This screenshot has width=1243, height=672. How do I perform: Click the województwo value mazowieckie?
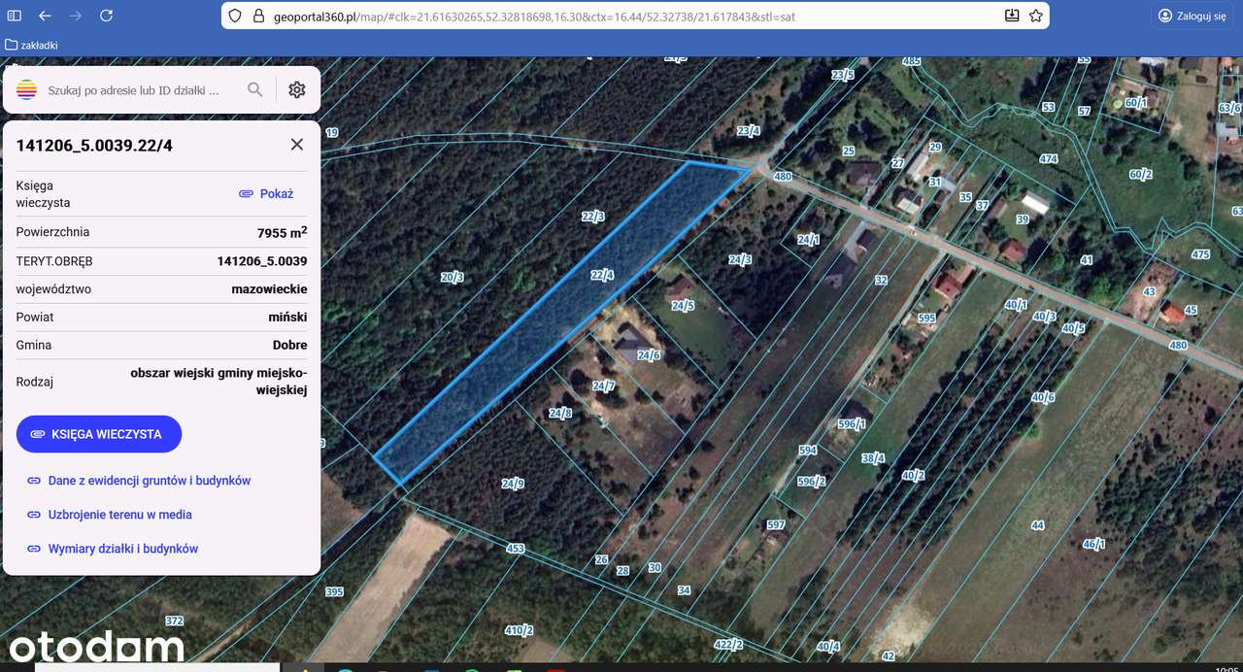click(x=269, y=289)
